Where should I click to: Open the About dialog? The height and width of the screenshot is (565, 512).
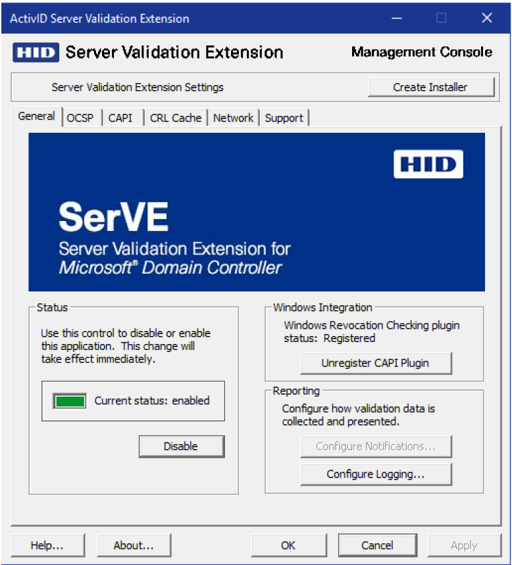tap(134, 545)
